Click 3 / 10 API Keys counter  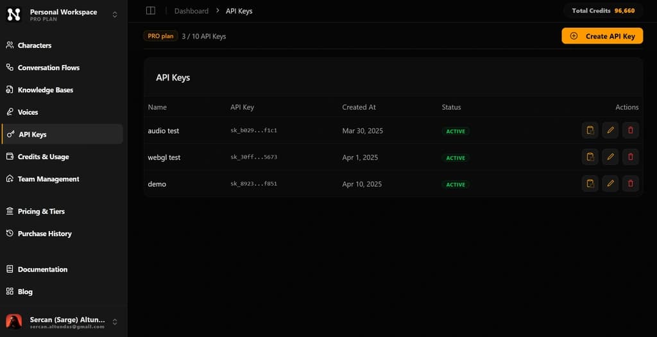(x=203, y=37)
